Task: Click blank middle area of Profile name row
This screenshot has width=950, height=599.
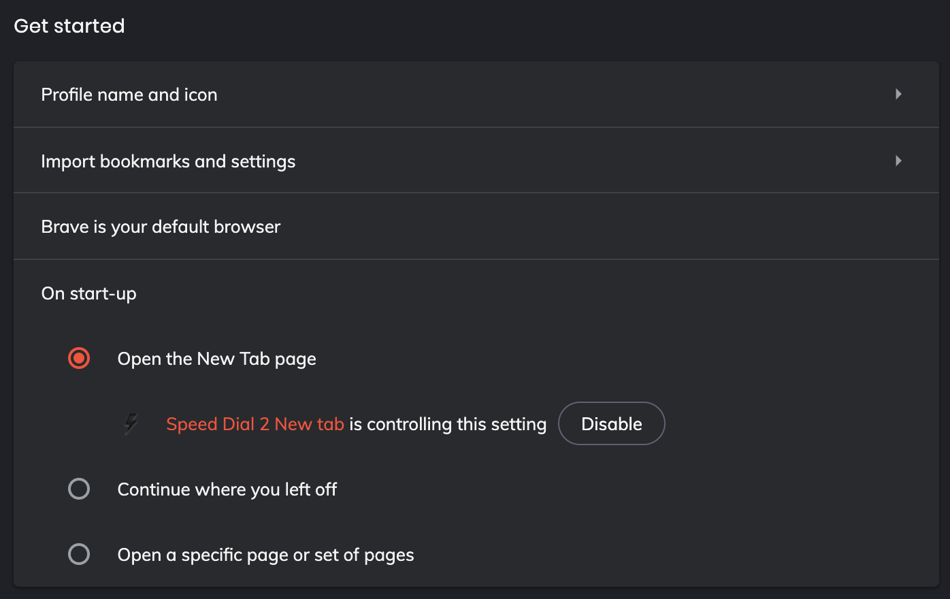Action: tap(544, 95)
